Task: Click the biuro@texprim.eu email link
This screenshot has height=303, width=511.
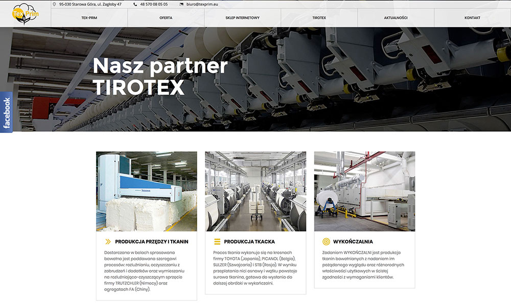Action: pos(202,4)
